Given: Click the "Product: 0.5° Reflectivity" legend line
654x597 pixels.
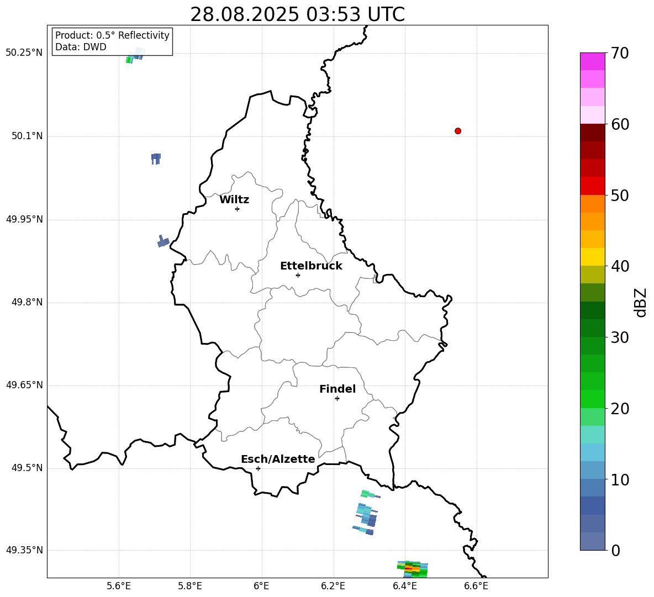Looking at the screenshot, I should [x=112, y=35].
